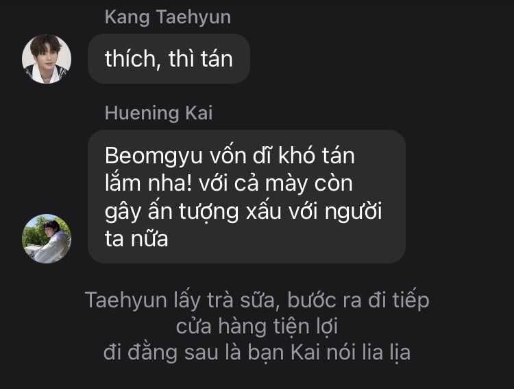
Task: Click the last line "ta nữa" of the message
Action: [136, 239]
